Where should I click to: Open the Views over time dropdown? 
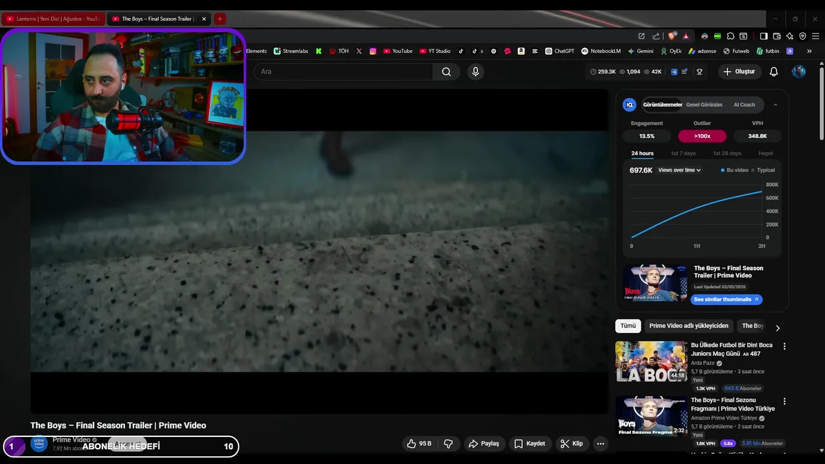(x=679, y=170)
